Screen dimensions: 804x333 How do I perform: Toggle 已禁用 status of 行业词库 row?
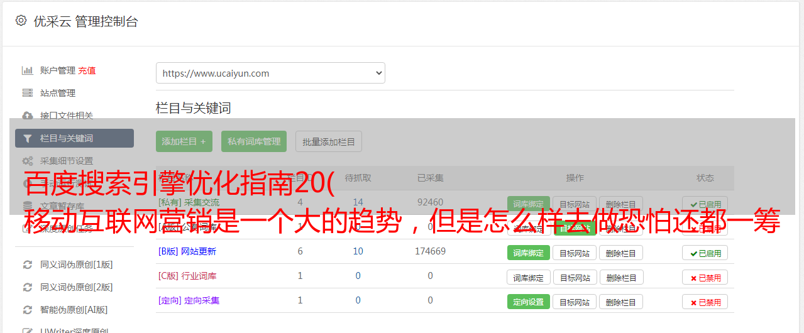tap(705, 277)
